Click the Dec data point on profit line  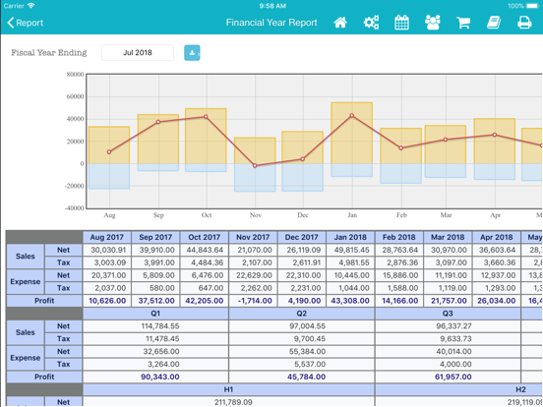pos(303,159)
